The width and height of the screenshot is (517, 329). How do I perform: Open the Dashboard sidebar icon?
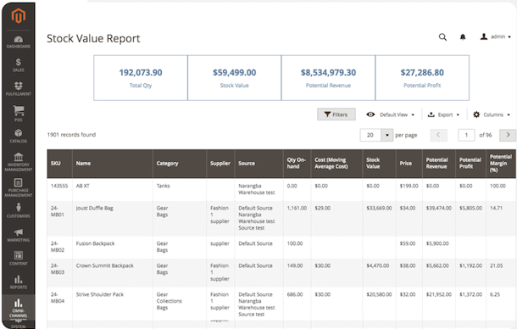pyautogui.click(x=18, y=42)
